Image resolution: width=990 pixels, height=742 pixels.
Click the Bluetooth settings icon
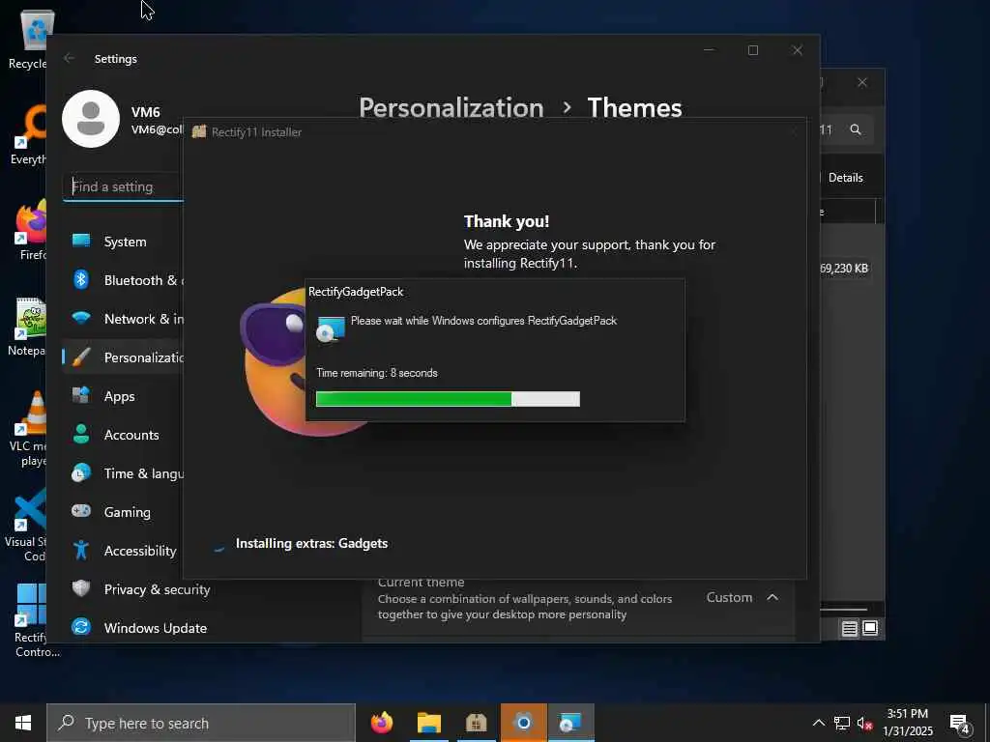coord(81,279)
